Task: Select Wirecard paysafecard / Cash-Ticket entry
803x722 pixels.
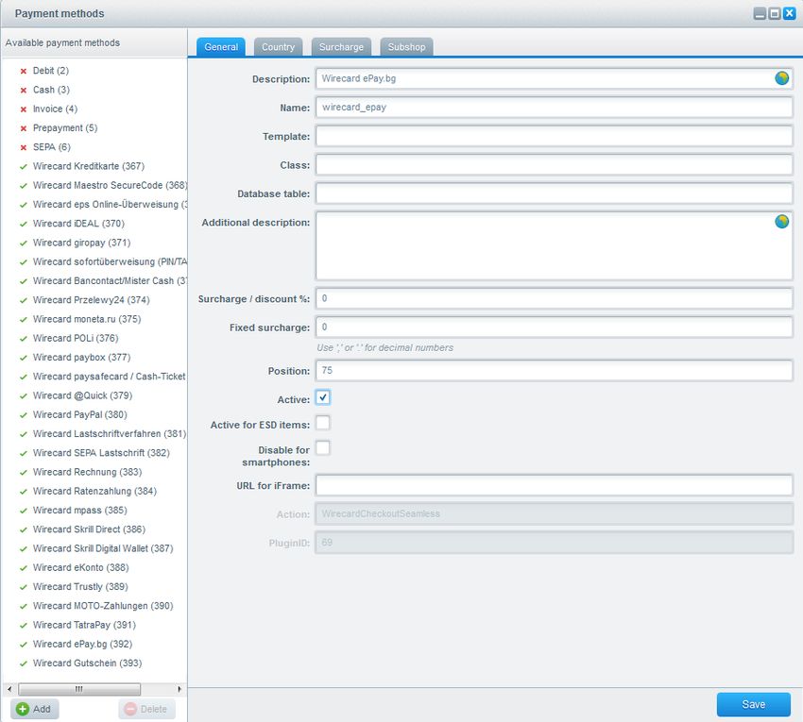Action: click(x=109, y=376)
